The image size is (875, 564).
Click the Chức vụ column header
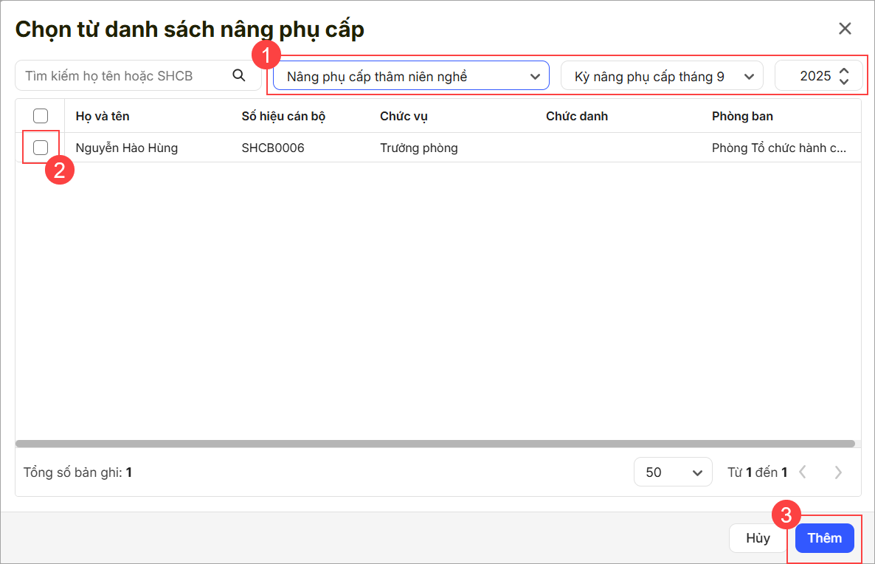404,116
